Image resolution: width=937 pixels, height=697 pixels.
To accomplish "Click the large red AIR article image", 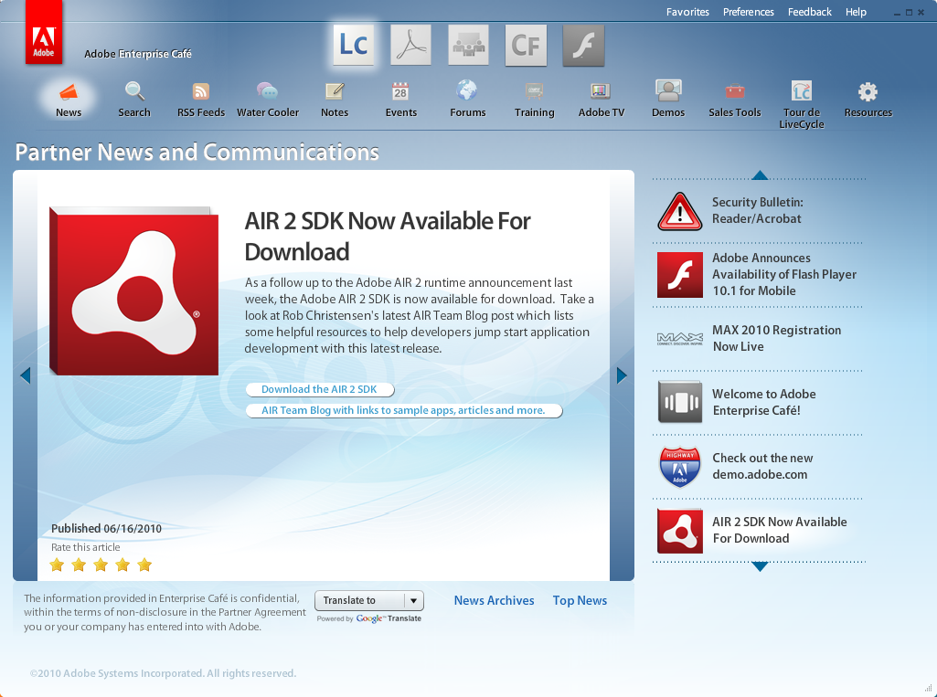I will [133, 290].
